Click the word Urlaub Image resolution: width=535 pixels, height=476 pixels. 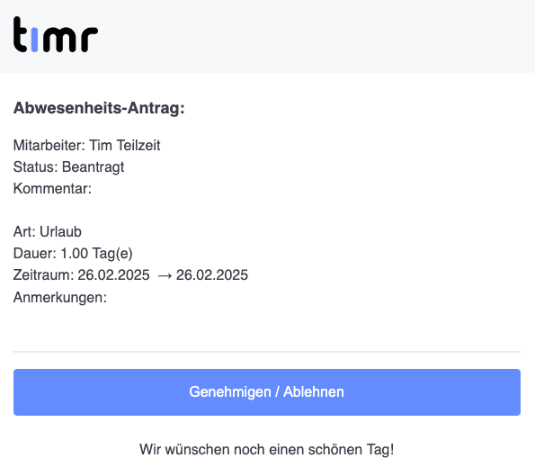60,232
